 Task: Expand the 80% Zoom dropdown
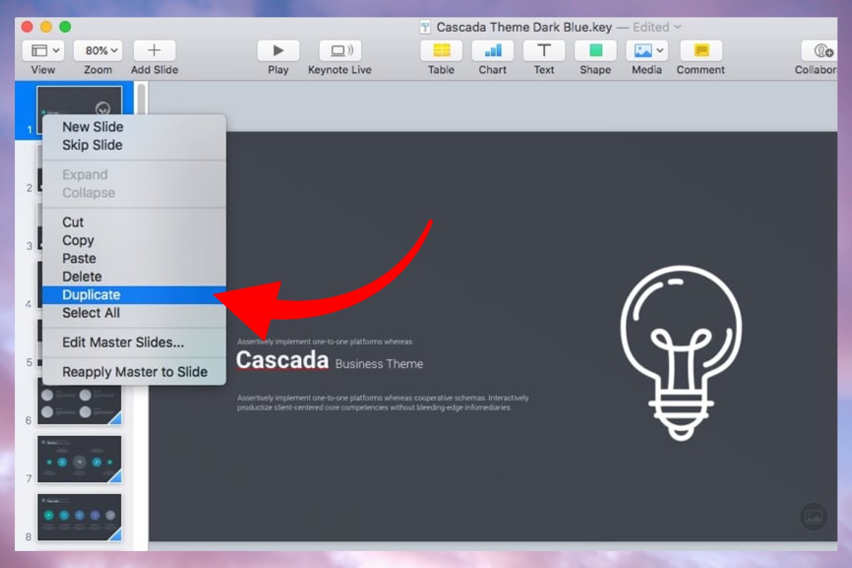(98, 50)
